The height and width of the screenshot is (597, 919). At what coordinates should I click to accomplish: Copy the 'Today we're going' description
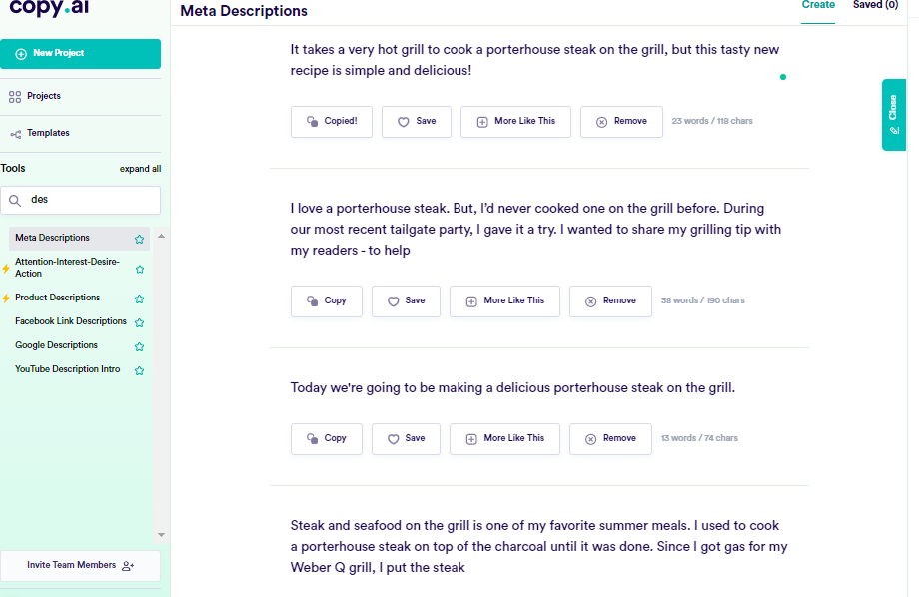(x=326, y=438)
